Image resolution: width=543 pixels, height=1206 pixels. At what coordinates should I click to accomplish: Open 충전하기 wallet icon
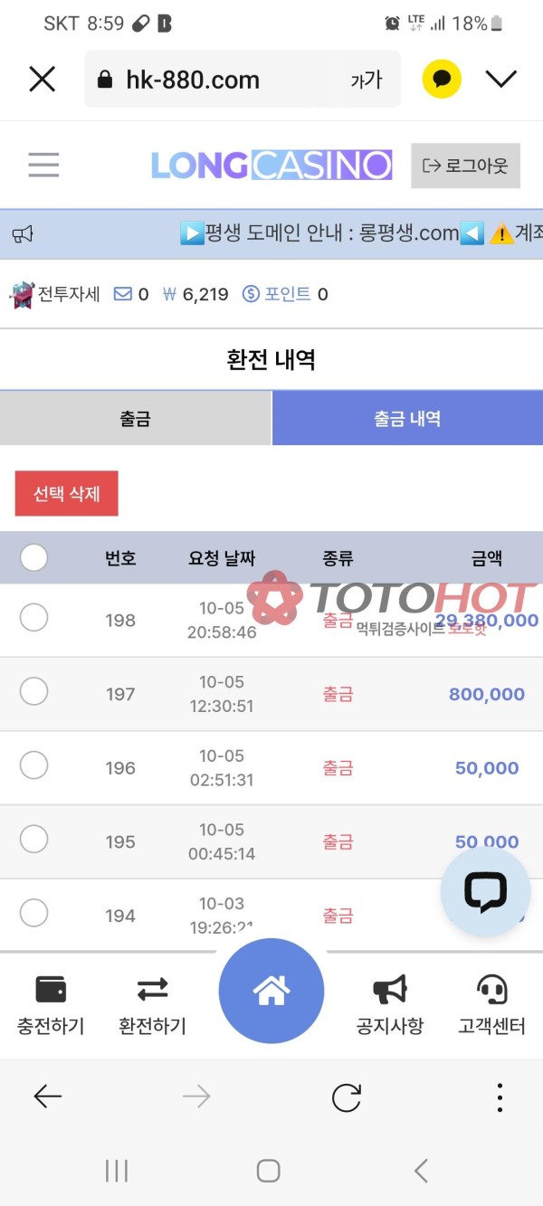(50, 991)
